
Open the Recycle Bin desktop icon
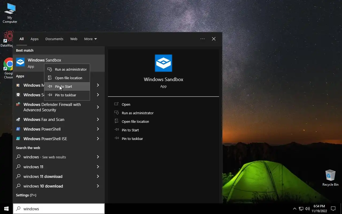(x=331, y=178)
